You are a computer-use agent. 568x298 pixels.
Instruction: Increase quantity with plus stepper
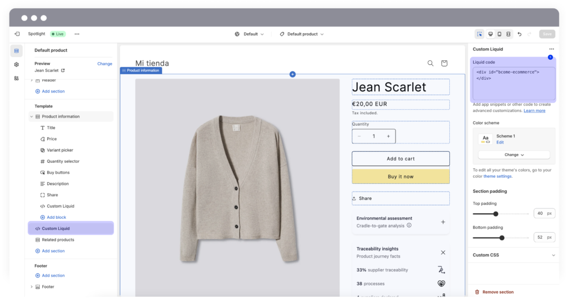pos(388,136)
